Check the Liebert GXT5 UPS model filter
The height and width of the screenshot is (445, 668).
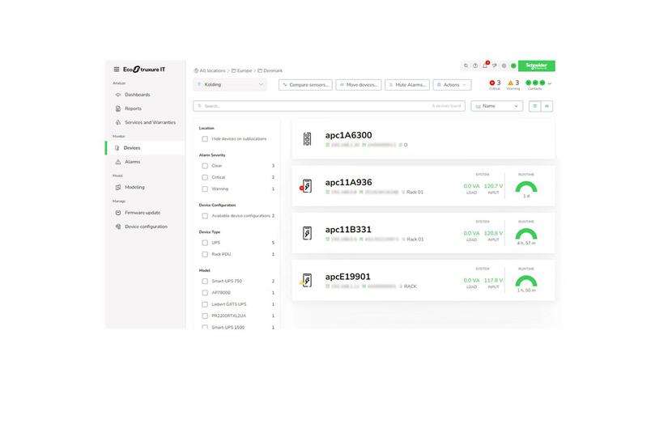point(205,304)
